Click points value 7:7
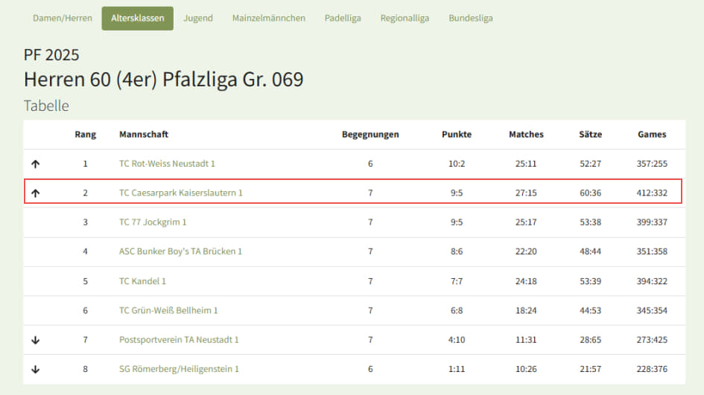This screenshot has width=704, height=395. pyautogui.click(x=457, y=281)
